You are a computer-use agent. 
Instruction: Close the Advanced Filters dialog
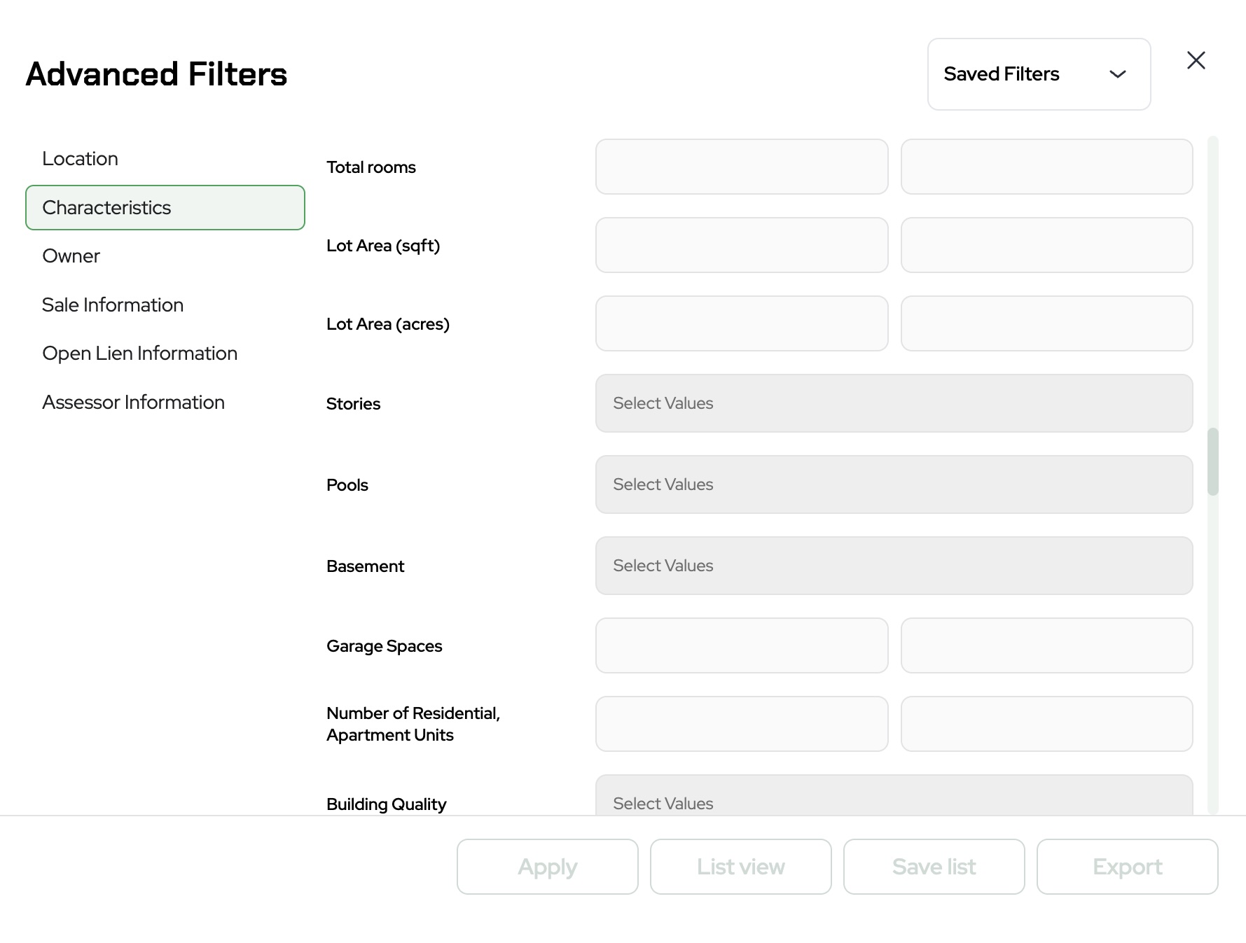pyautogui.click(x=1196, y=60)
